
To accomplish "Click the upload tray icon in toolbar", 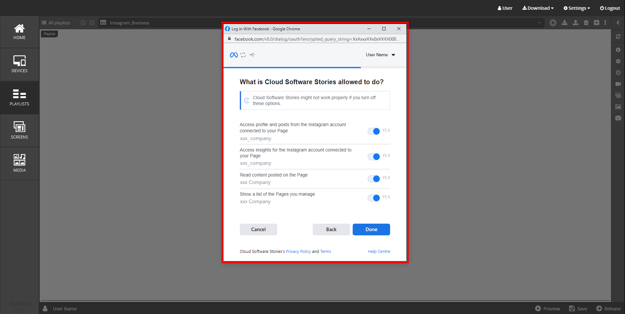I will coord(576,22).
